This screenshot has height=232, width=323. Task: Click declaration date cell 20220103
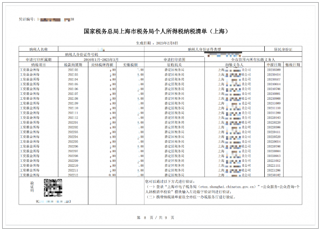tap(274, 118)
